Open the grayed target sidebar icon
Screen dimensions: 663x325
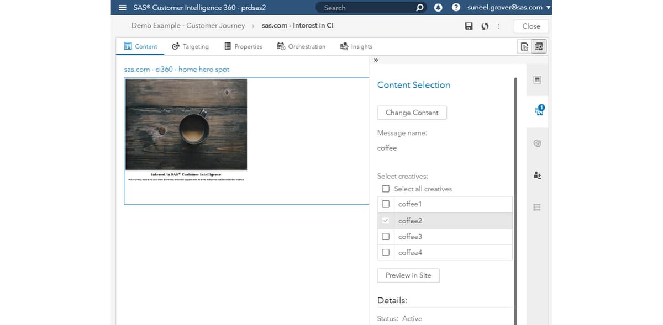click(538, 143)
